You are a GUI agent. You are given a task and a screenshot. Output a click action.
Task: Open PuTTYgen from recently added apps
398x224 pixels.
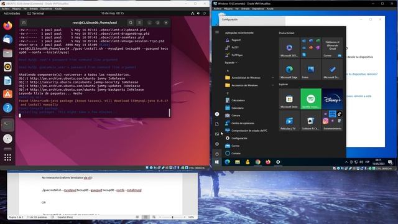249,55
